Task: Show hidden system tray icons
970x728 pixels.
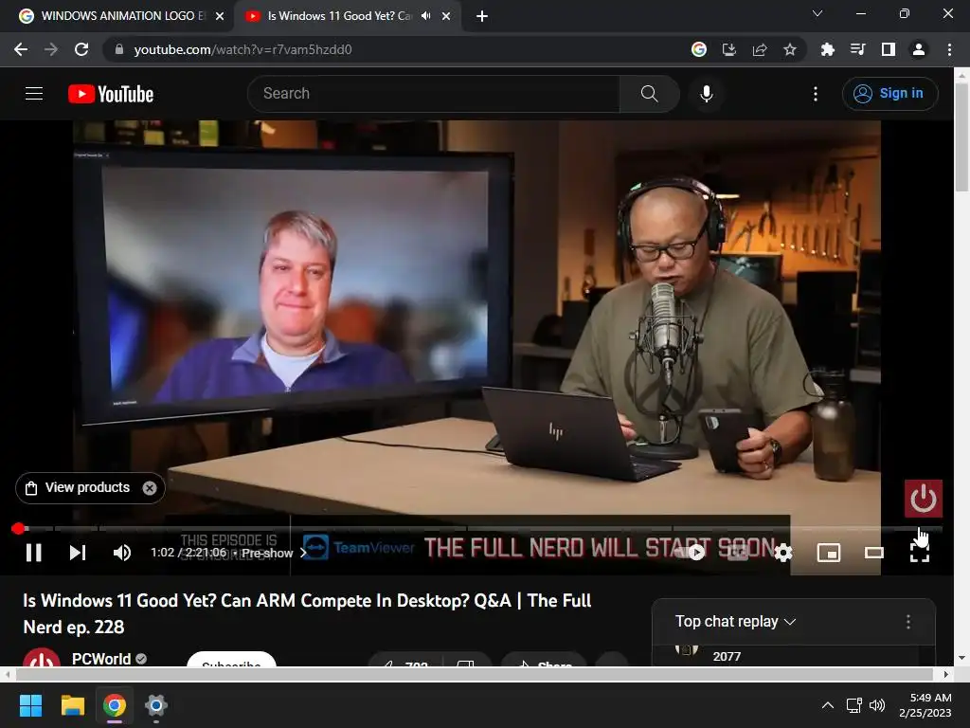Action: (827, 705)
